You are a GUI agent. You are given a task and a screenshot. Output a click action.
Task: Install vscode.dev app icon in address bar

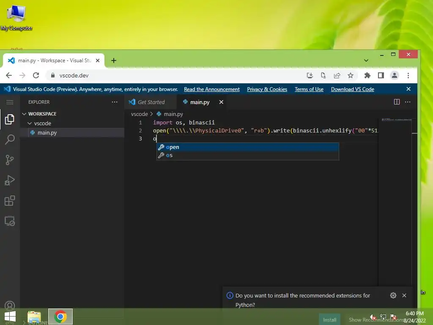click(310, 75)
